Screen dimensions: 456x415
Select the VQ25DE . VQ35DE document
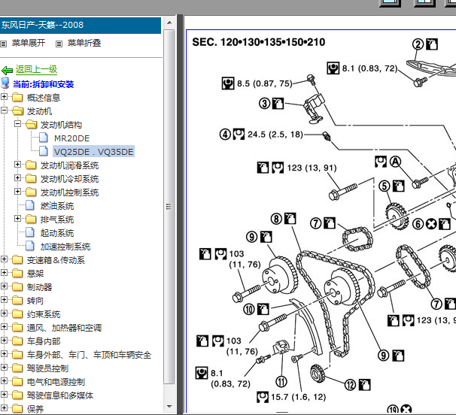point(93,152)
